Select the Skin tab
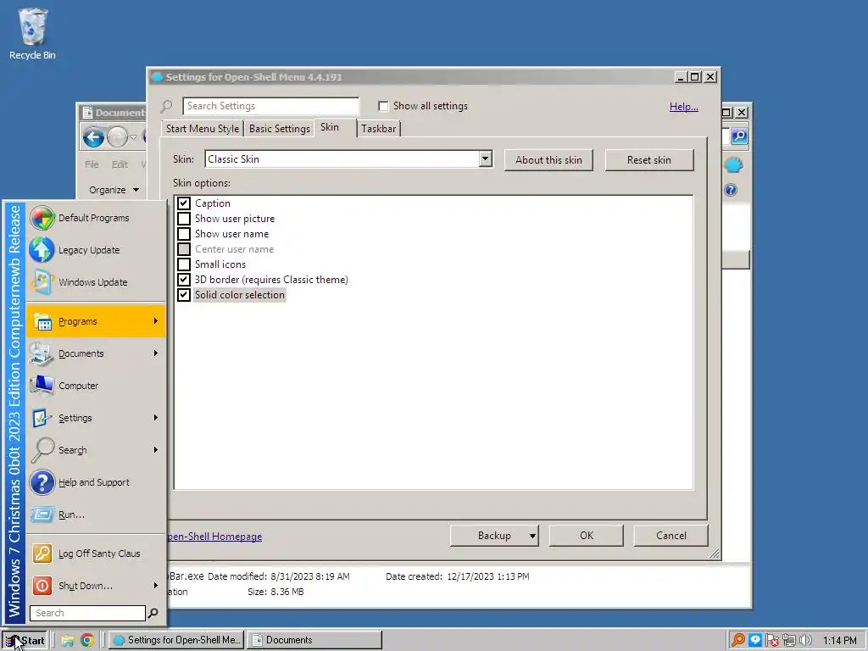 [335, 127]
